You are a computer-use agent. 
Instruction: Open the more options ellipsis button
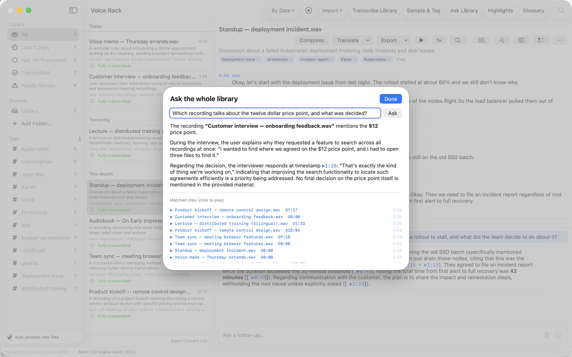tap(559, 40)
